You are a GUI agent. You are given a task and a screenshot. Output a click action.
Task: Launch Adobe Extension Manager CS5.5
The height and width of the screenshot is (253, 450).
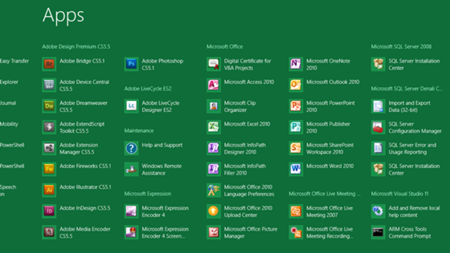pyautogui.click(x=70, y=148)
